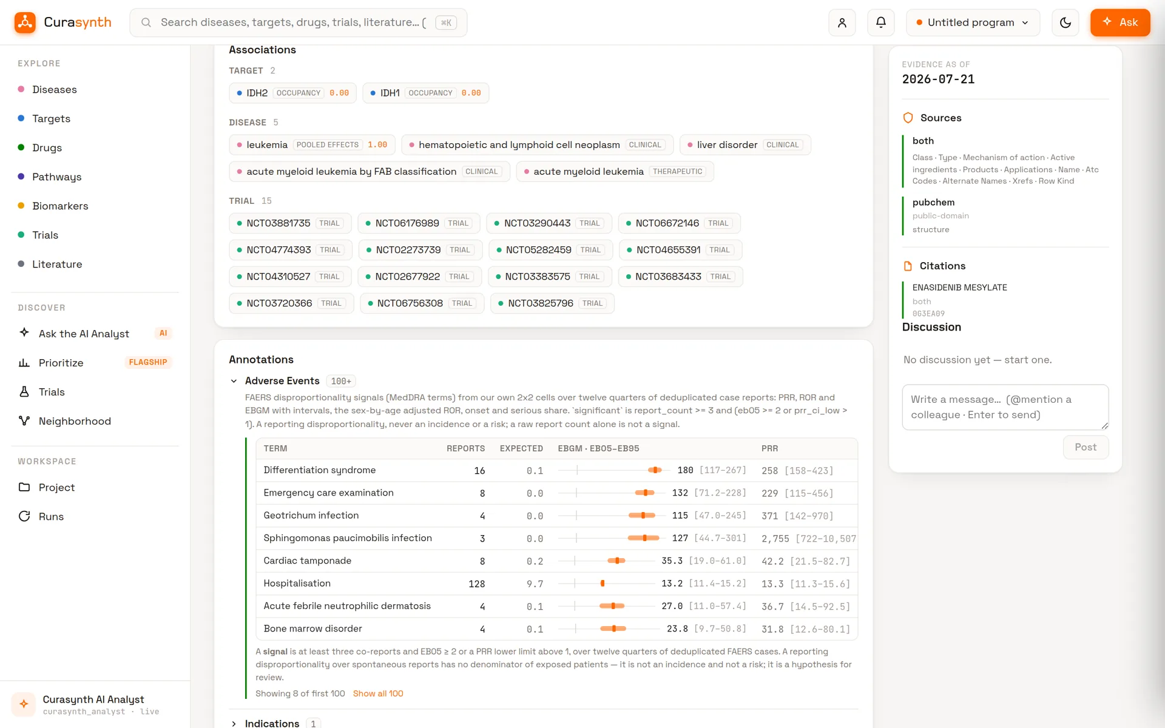This screenshot has height=728, width=1165.
Task: Open Targets in the sidebar
Action: 52,118
